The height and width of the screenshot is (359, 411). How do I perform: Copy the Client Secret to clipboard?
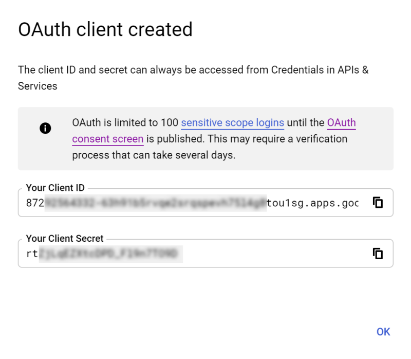click(x=378, y=254)
